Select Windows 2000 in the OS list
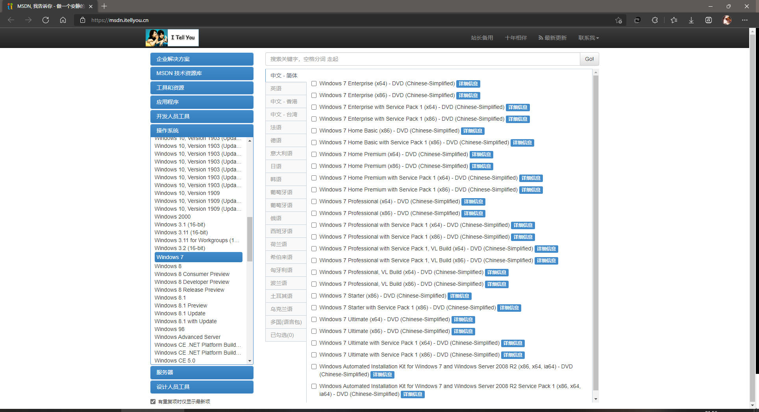Viewport: 759px width, 412px height. coord(172,217)
